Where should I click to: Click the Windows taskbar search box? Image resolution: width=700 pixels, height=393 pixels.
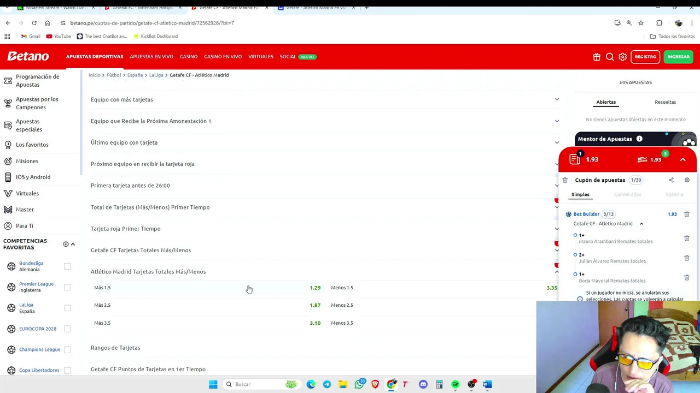click(262, 384)
